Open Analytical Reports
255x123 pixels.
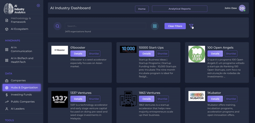179,9
